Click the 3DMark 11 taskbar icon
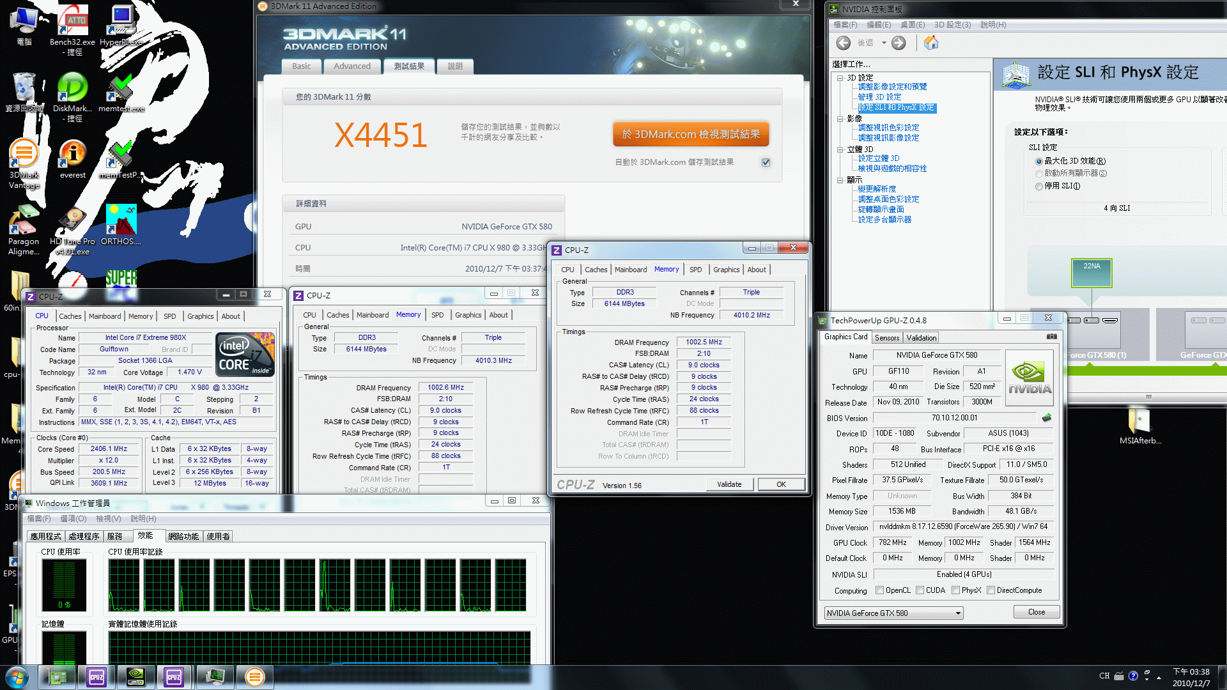This screenshot has width=1227, height=690. pyautogui.click(x=254, y=677)
